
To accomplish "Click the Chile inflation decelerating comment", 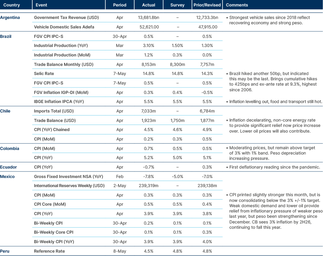I will [x=273, y=126].
